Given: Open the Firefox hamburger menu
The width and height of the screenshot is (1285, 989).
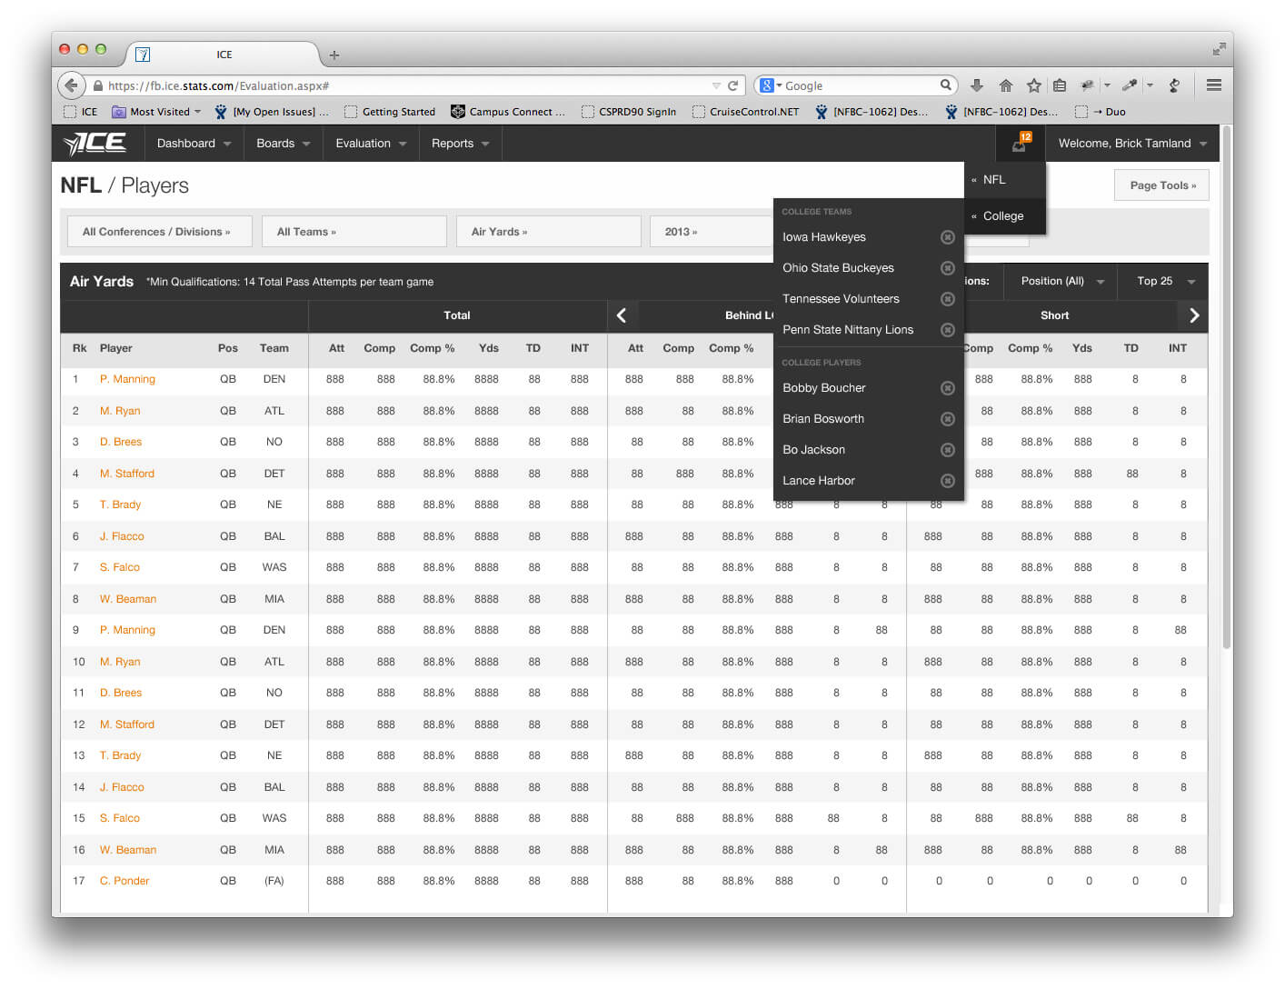Looking at the screenshot, I should coord(1213,85).
